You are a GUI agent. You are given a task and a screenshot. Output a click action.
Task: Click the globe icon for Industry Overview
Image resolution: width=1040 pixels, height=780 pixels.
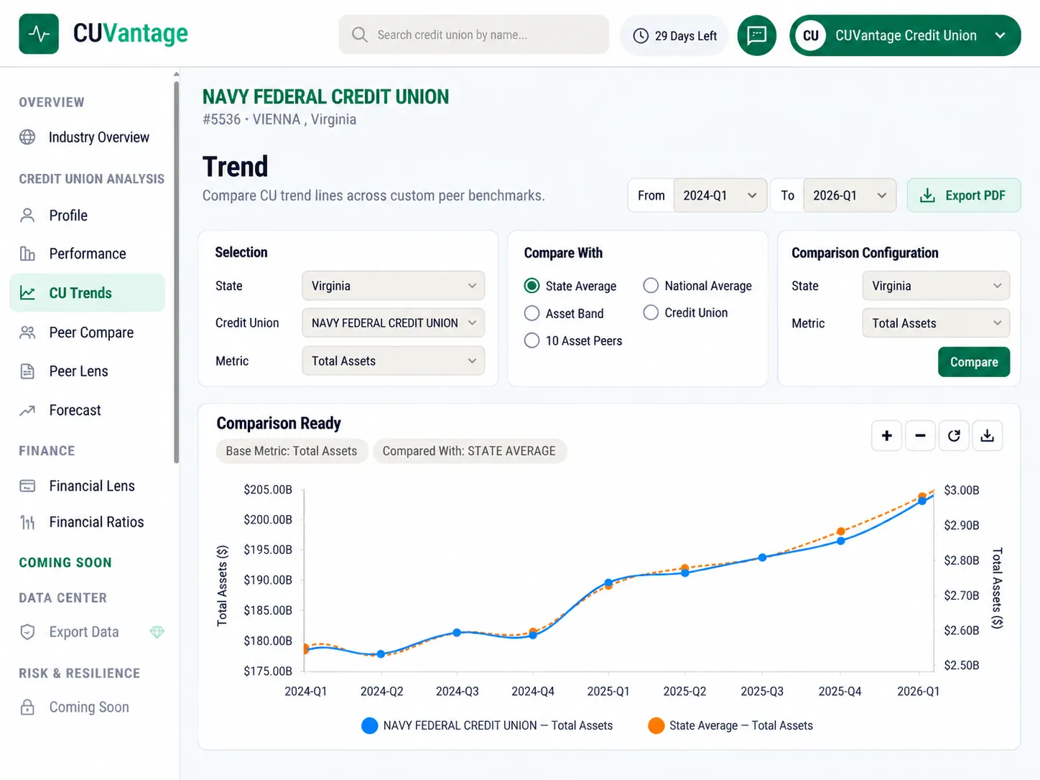coord(27,137)
